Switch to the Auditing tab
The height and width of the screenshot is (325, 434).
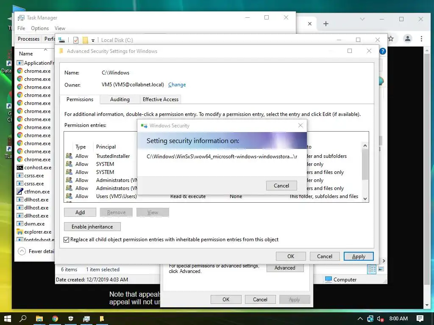[120, 99]
